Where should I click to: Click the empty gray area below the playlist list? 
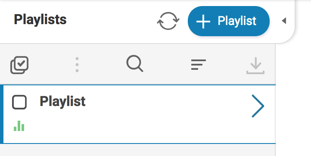coord(138,150)
